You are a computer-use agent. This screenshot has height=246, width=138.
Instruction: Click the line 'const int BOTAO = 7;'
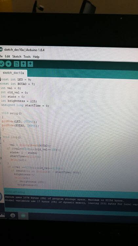coord(17,84)
